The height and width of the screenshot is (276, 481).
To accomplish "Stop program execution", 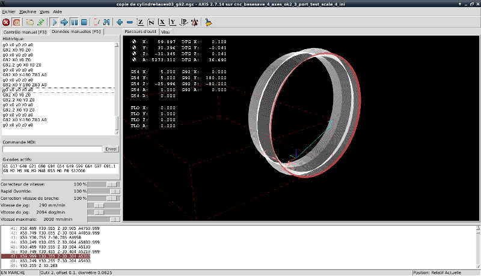I will (x=85, y=22).
